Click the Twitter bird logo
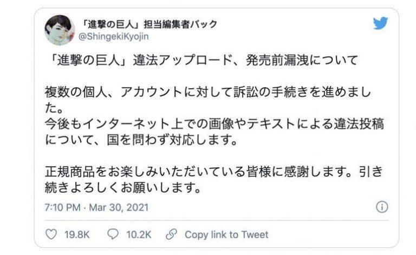The height and width of the screenshot is (255, 416). coord(380,23)
